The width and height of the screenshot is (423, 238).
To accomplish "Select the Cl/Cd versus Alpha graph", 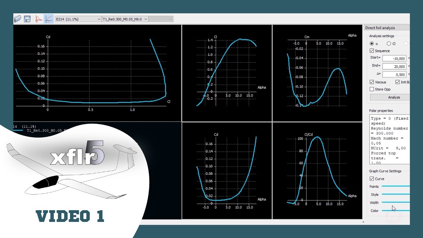I will (317, 171).
